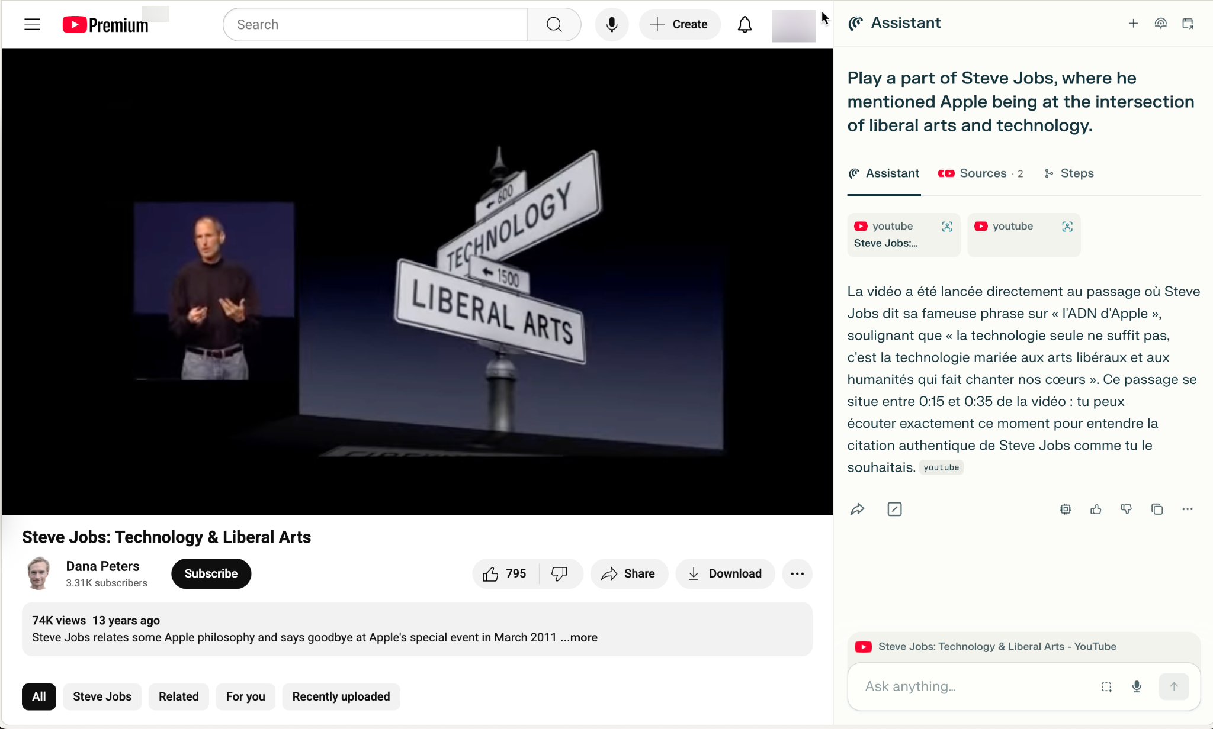1213x729 pixels.
Task: Dictate with microphone in the ask box
Action: click(x=1137, y=686)
